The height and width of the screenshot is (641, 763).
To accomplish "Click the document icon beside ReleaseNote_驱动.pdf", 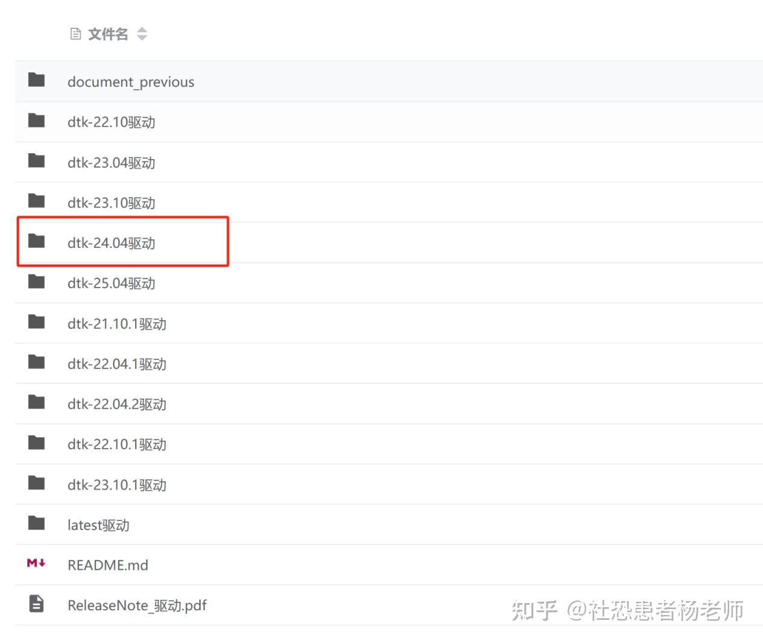I will [x=36, y=604].
